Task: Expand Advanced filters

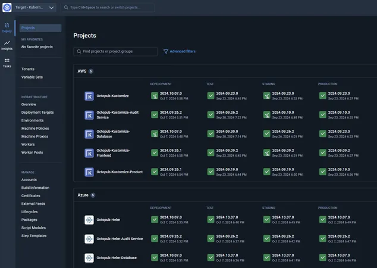Action: click(x=179, y=52)
